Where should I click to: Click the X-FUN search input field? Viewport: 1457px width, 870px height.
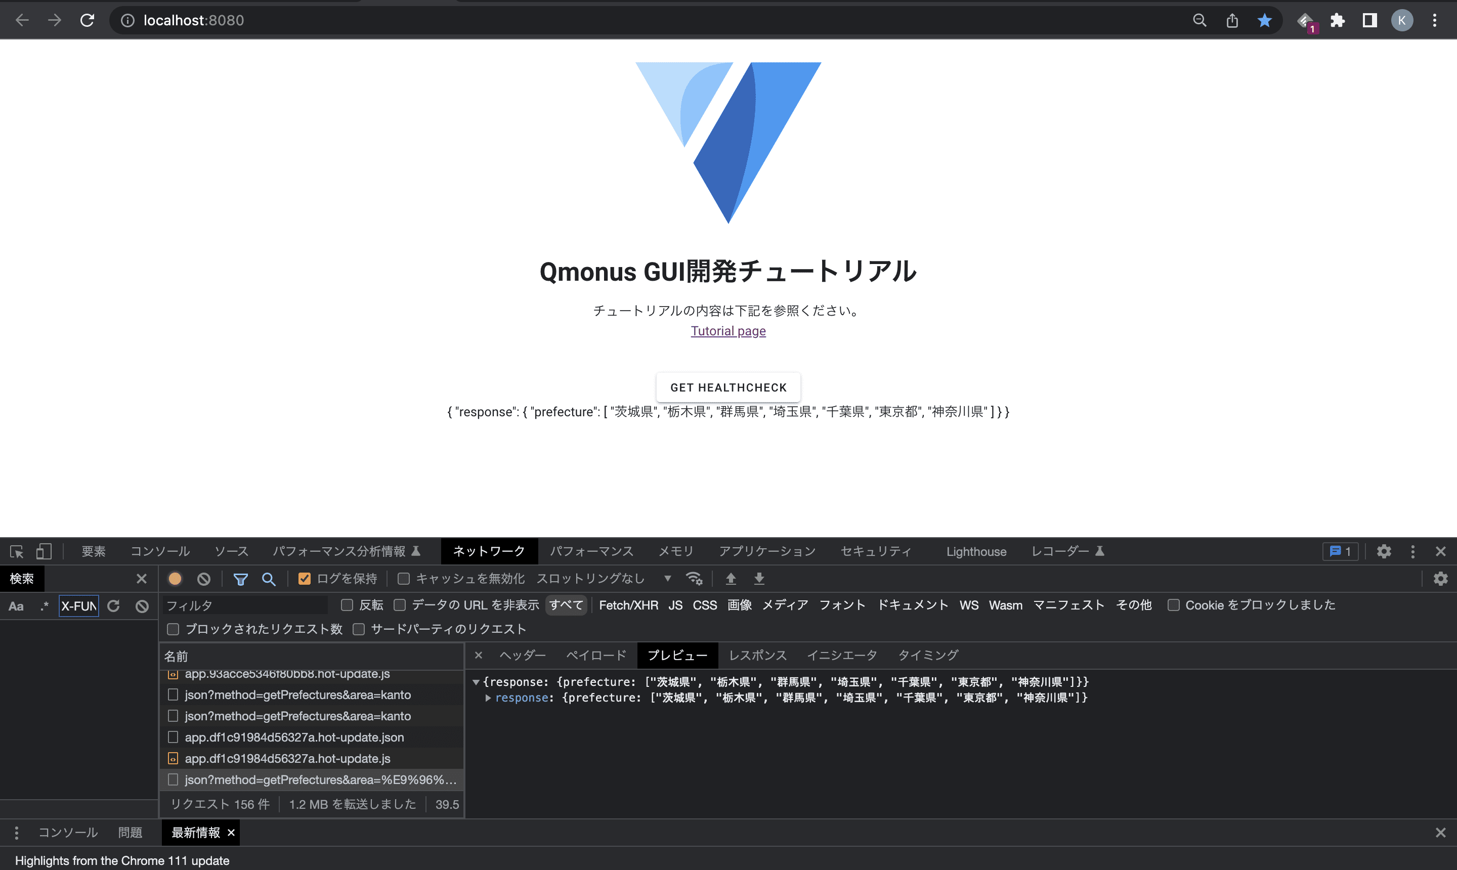click(78, 606)
